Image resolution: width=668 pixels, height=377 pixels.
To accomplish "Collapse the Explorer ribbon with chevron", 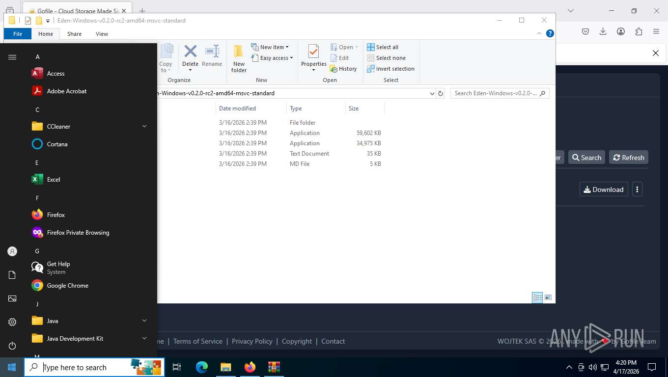I will (x=539, y=34).
